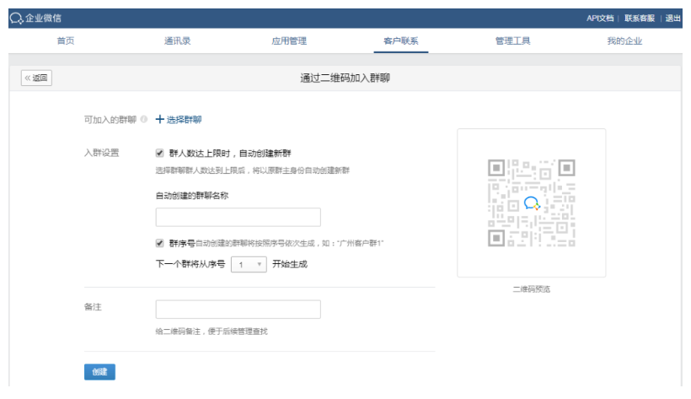This screenshot has width=691, height=399.
Task: Open the API文档 link
Action: click(600, 18)
